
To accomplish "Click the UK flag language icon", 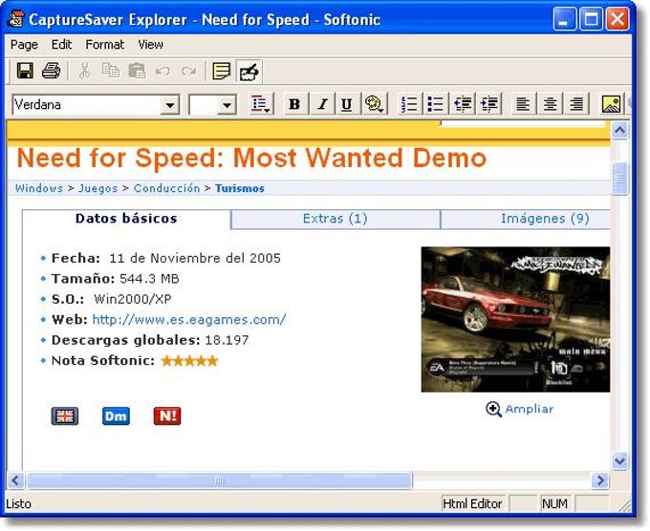I will tap(65, 416).
